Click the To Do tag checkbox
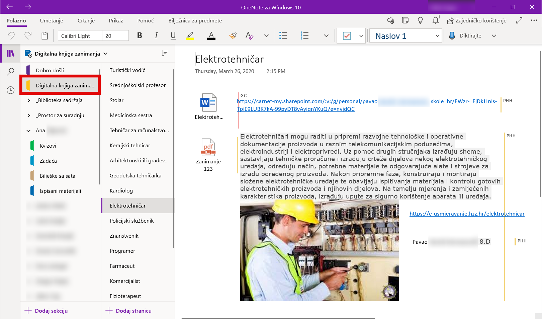 coord(347,36)
